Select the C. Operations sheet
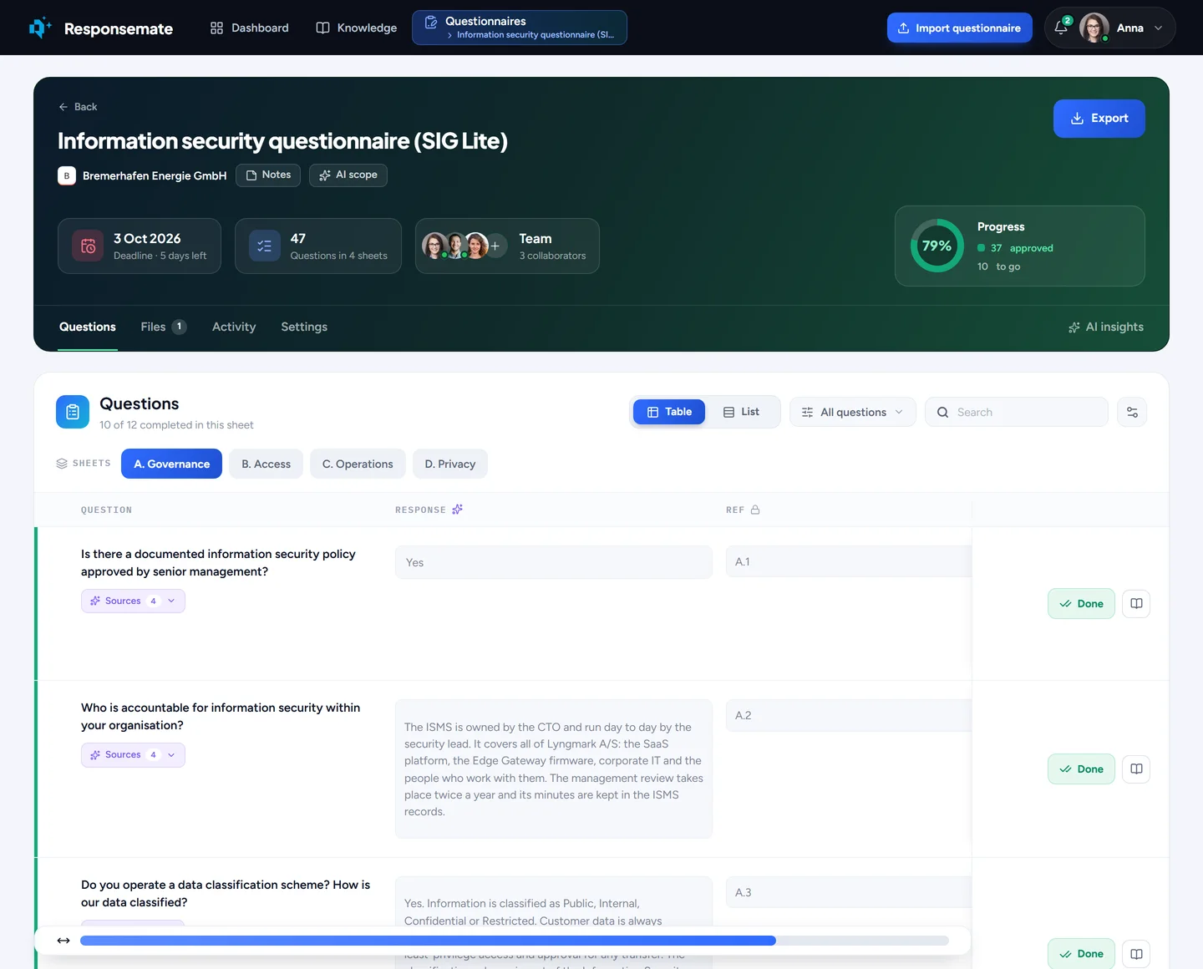Viewport: 1203px width, 969px height. pos(358,464)
